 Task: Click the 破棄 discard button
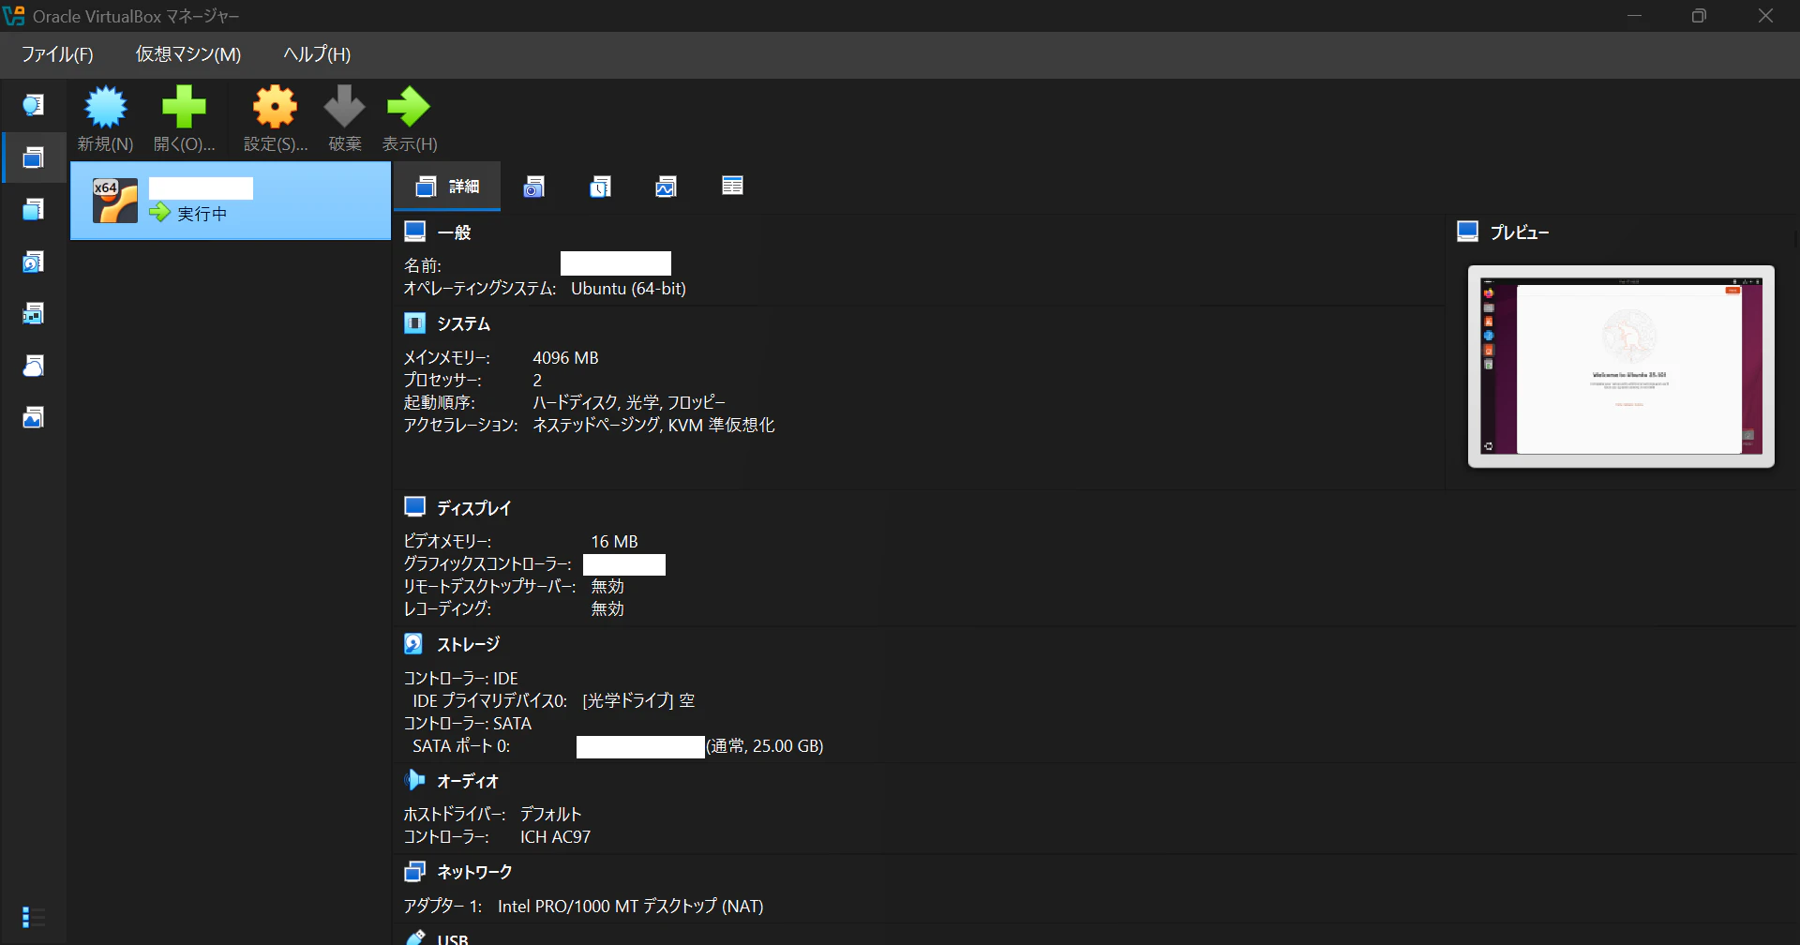pyautogui.click(x=345, y=119)
